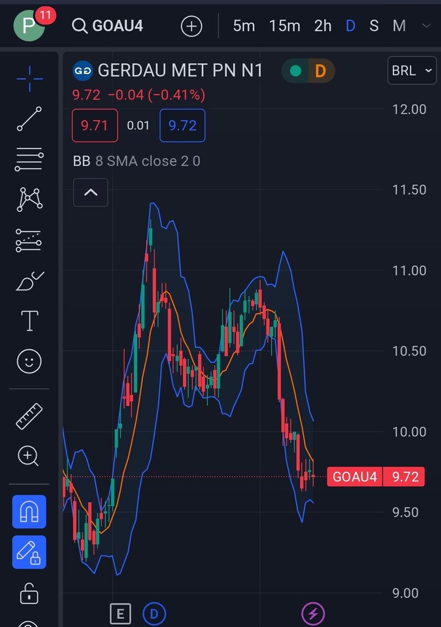Select the trend line drawing tool
Image resolution: width=441 pixels, height=627 pixels.
pos(29,119)
